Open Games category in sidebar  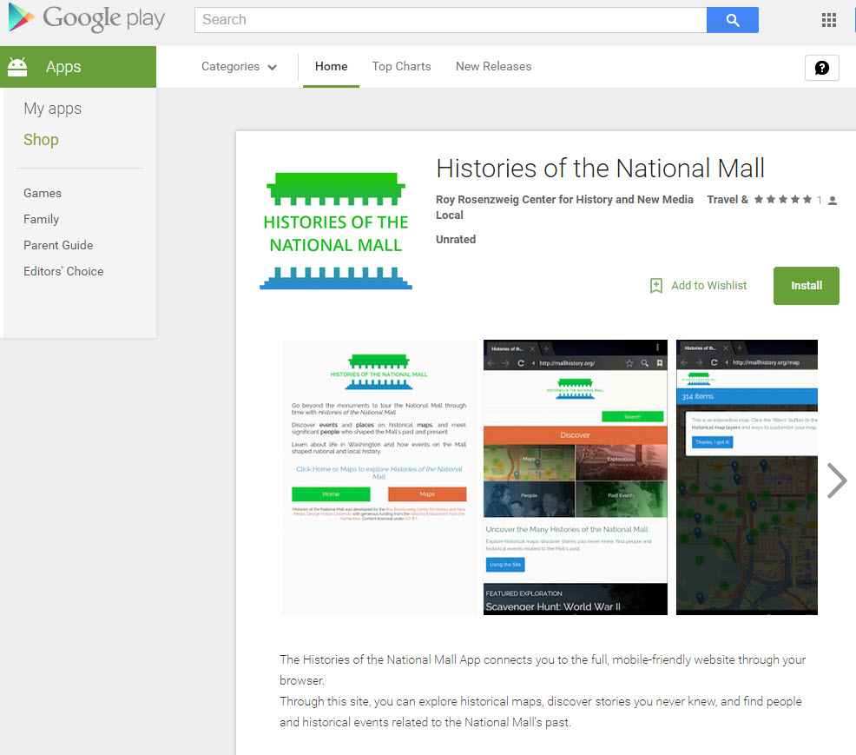coord(42,194)
